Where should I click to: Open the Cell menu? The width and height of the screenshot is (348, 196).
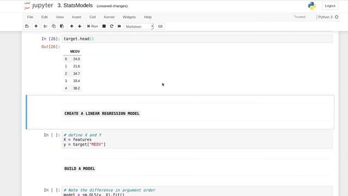(x=92, y=17)
